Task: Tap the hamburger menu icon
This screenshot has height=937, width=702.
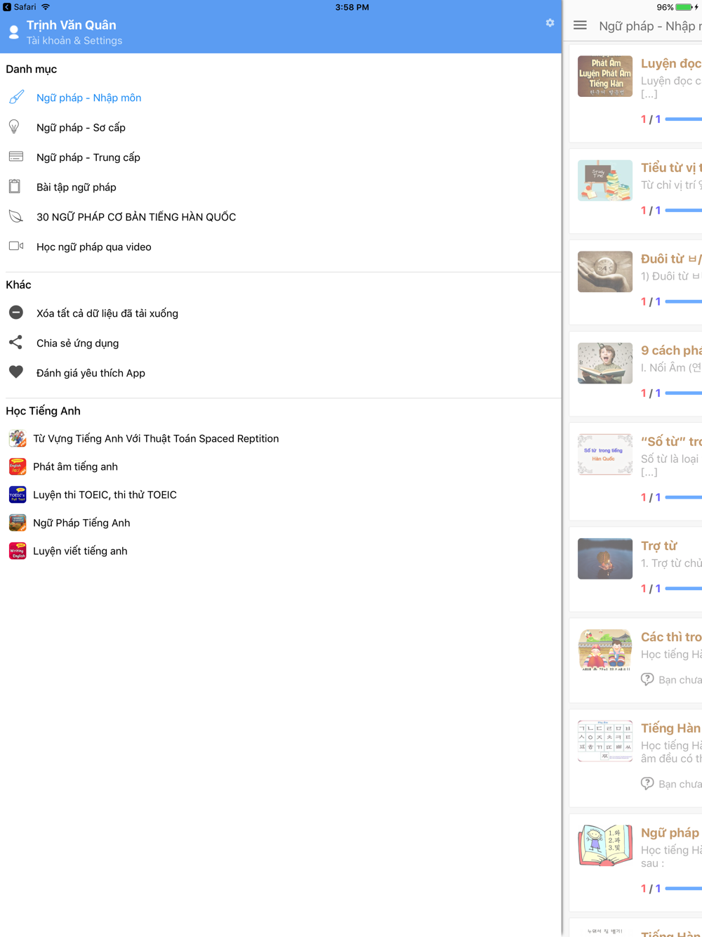Action: [x=580, y=25]
